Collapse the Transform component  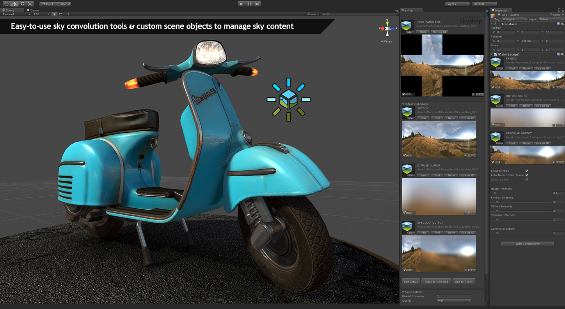(492, 24)
